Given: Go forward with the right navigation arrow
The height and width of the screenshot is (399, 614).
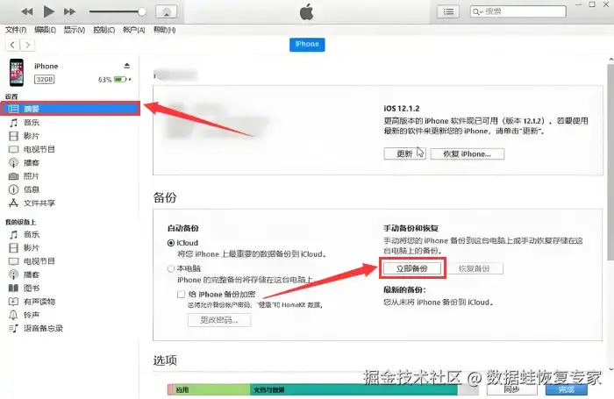Looking at the screenshot, I should [27, 45].
